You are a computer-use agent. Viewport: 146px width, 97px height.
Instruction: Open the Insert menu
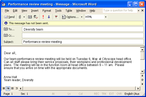(x=35, y=11)
